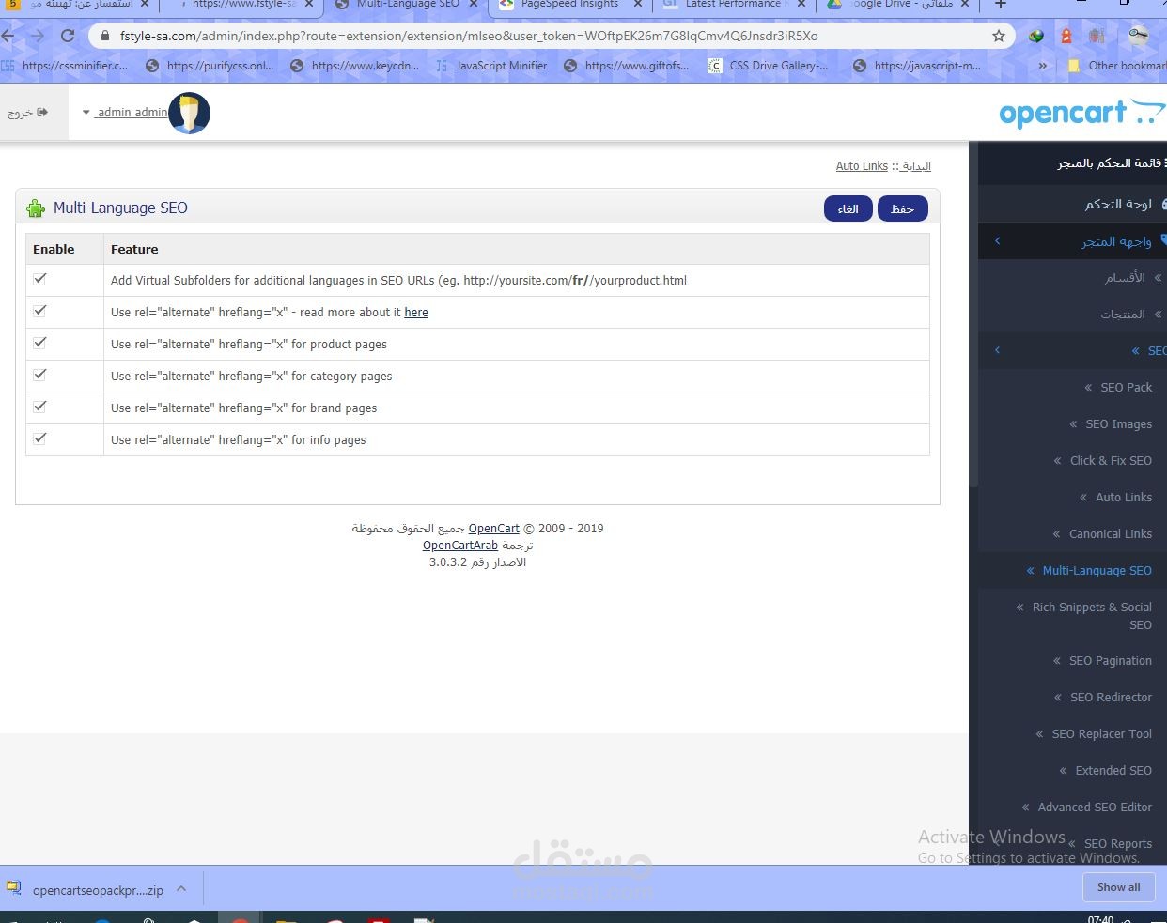This screenshot has height=923, width=1167.
Task: Show more bookmarks with double chevron
Action: point(1042,66)
